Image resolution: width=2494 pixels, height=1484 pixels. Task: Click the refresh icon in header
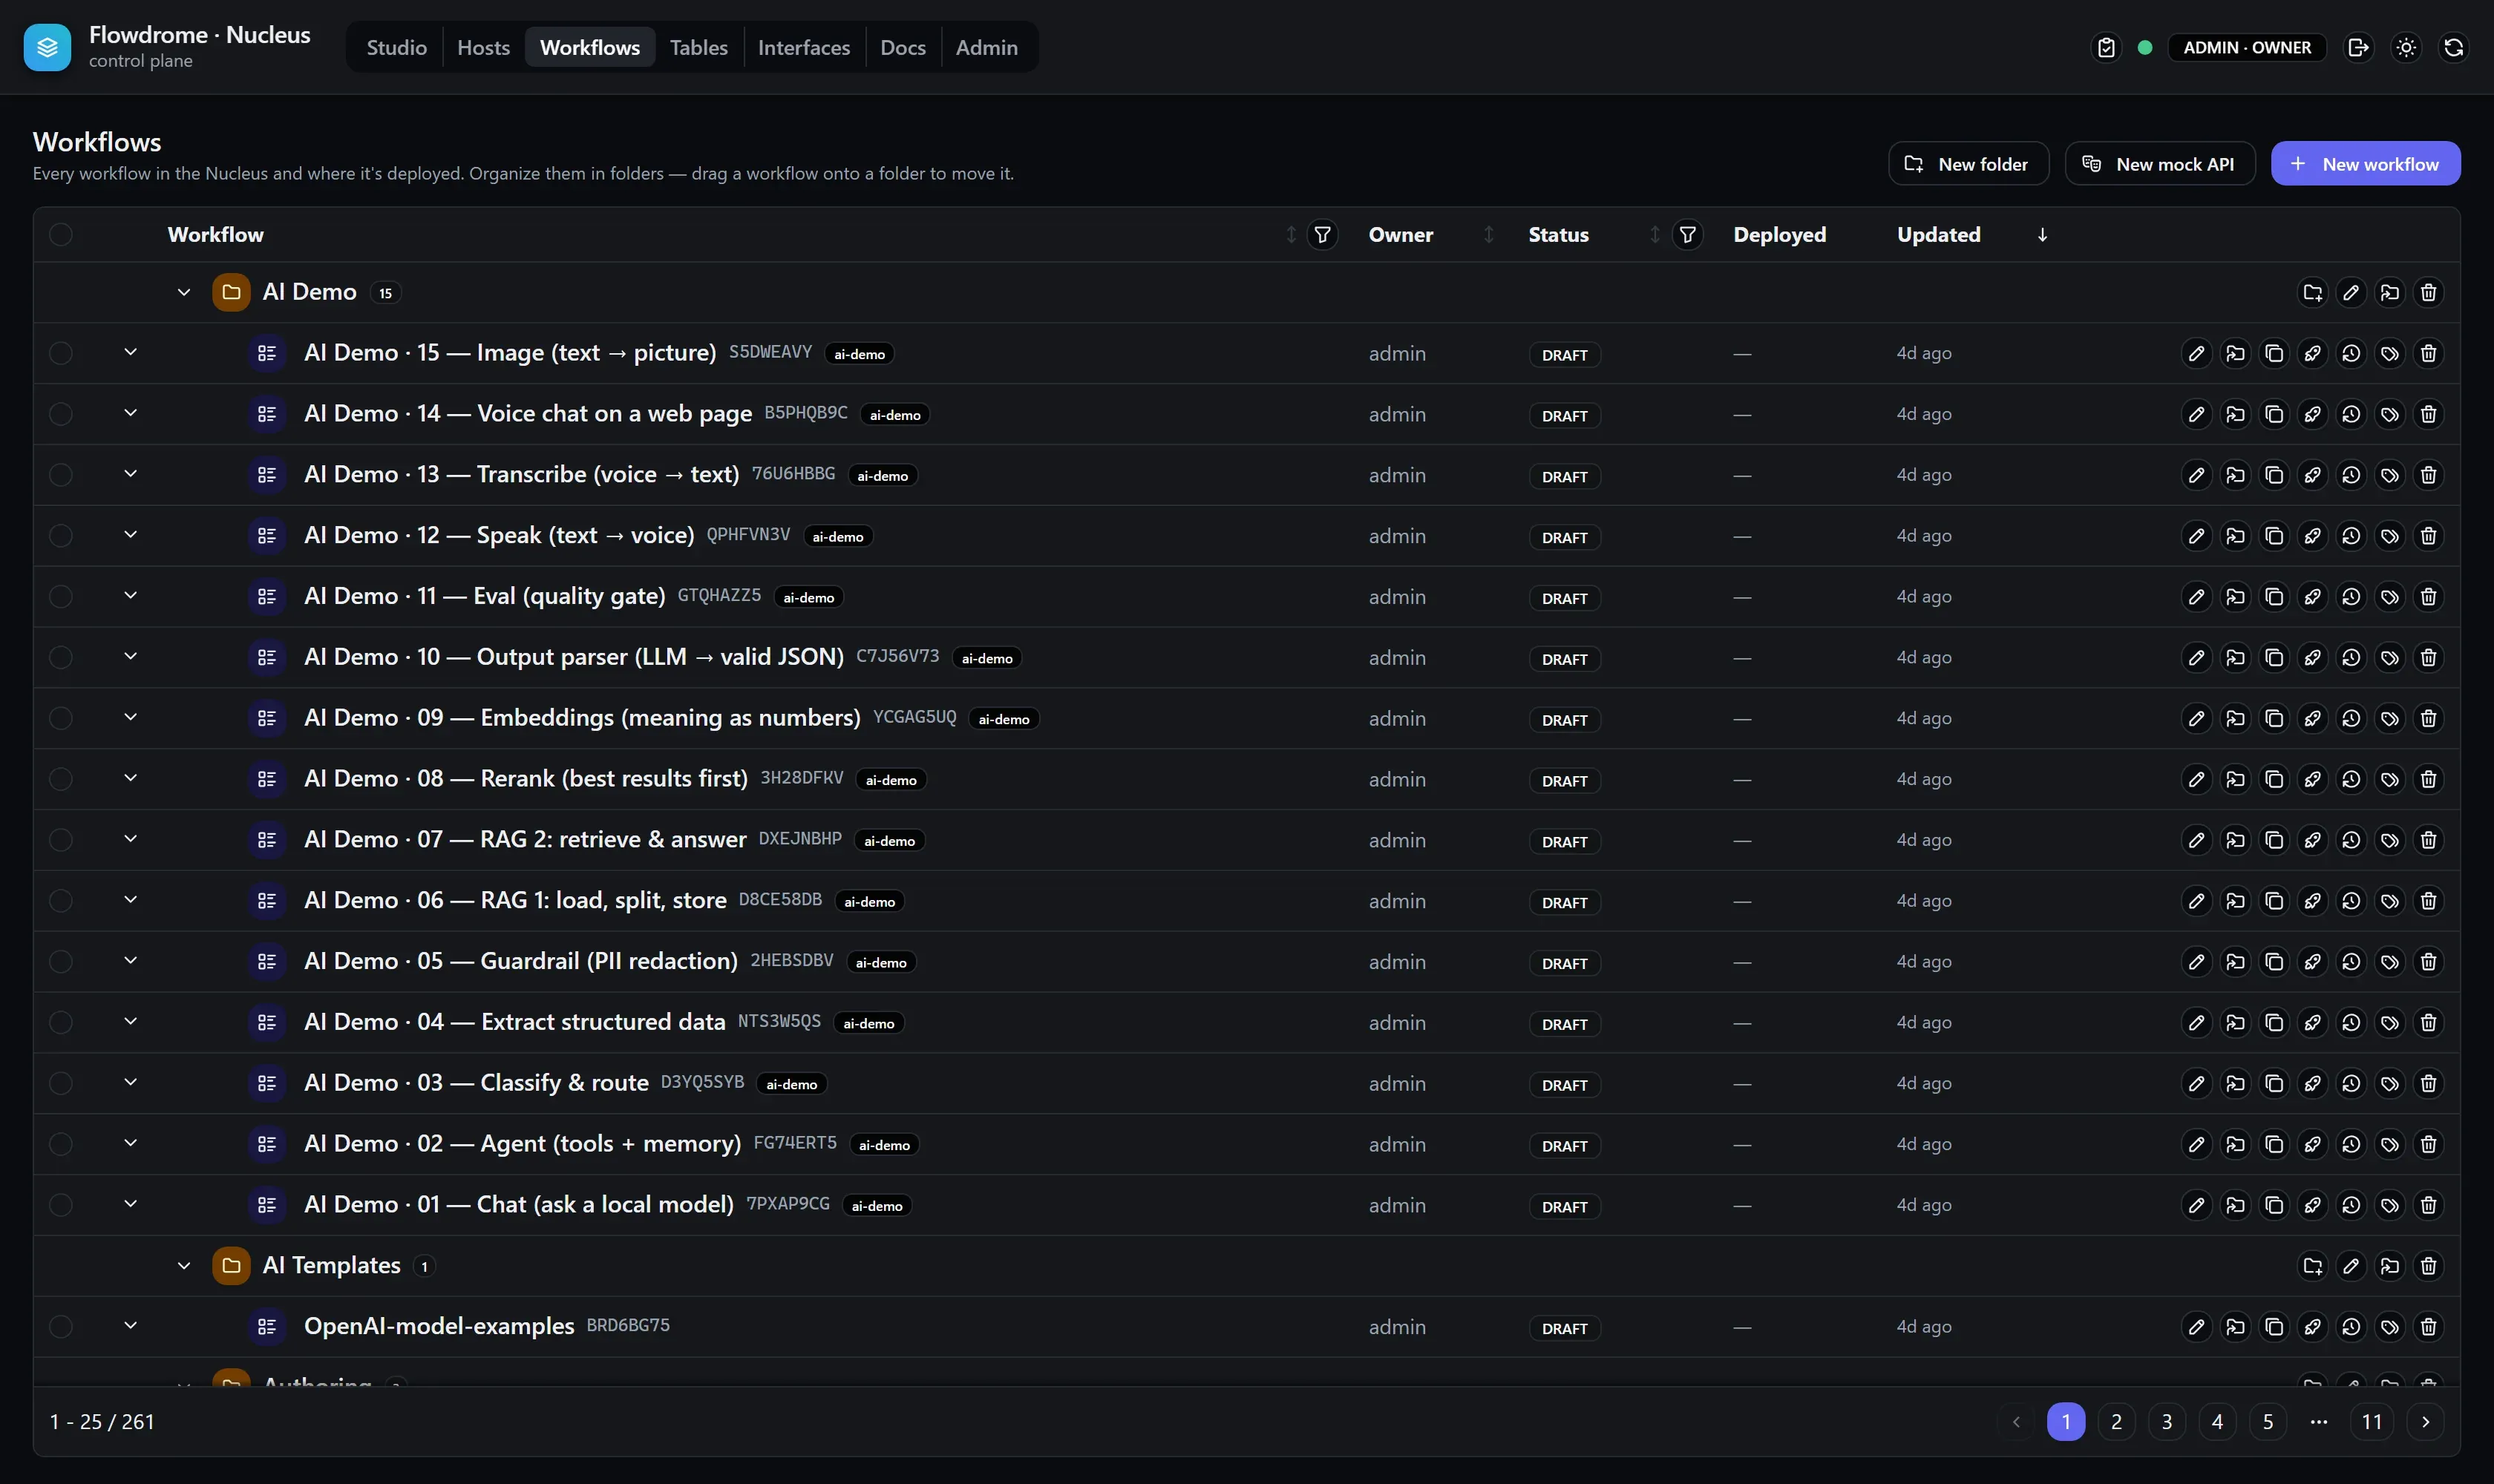2454,47
